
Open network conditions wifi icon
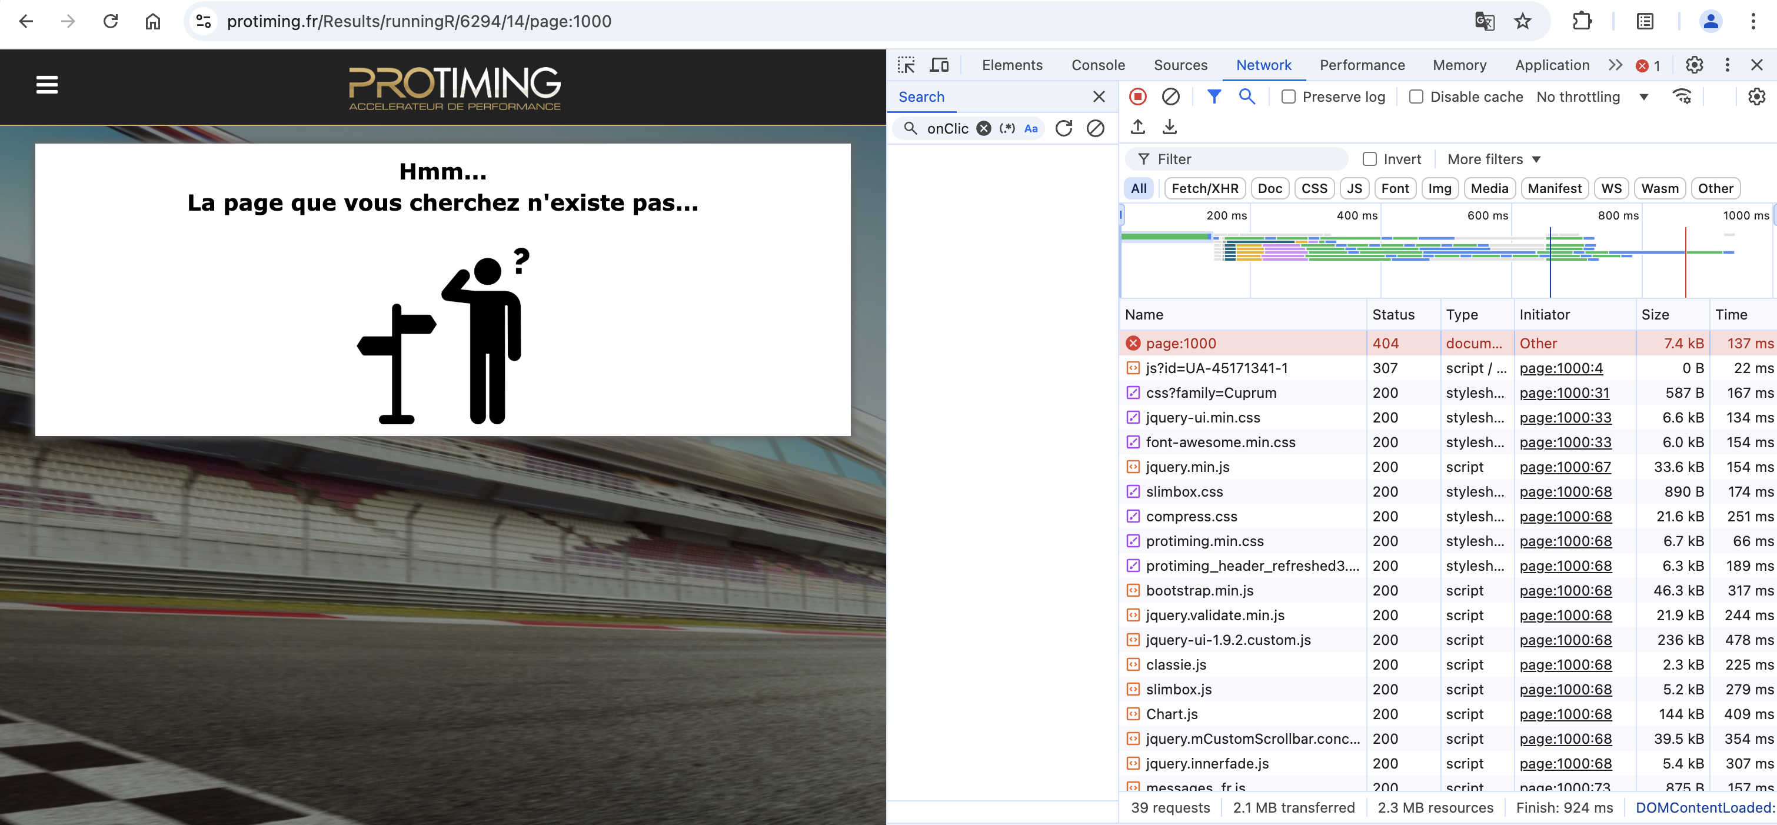pyautogui.click(x=1682, y=97)
